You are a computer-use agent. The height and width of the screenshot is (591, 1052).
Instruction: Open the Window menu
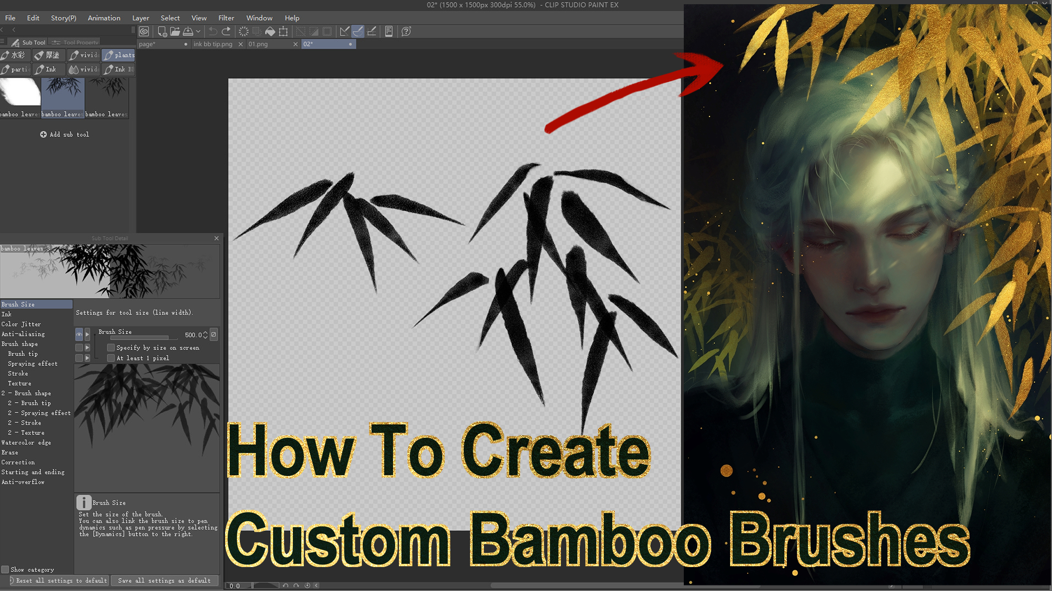[259, 18]
